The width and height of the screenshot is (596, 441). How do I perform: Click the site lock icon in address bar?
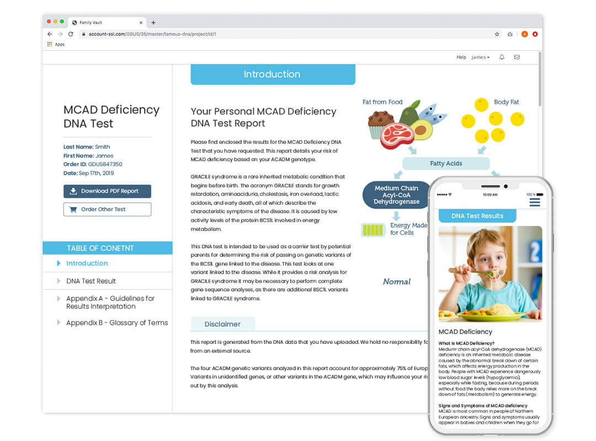(83, 34)
